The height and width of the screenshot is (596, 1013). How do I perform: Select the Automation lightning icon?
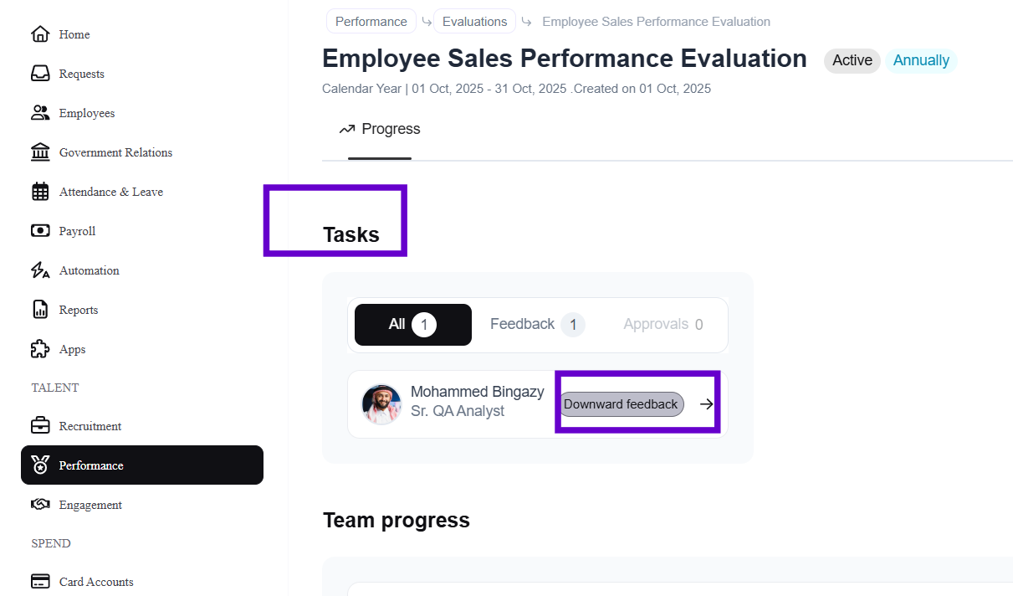tap(40, 270)
